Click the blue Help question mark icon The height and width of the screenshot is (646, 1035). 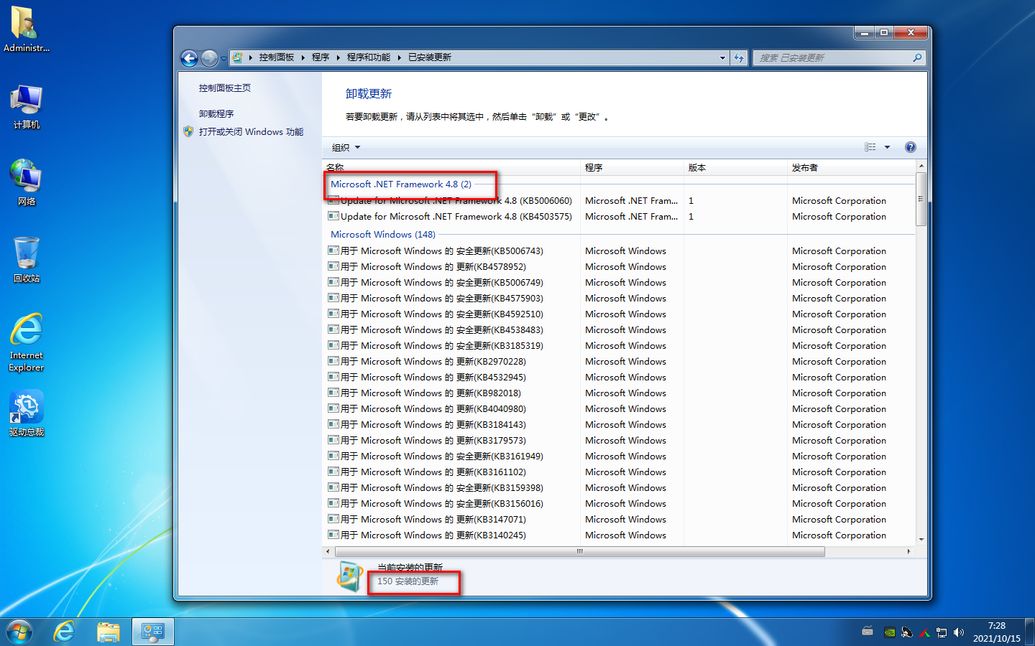pyautogui.click(x=911, y=147)
